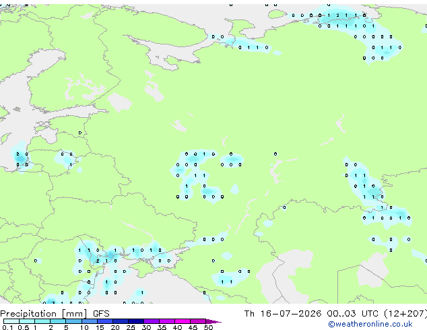Click the legend label '10'

tap(84, 327)
